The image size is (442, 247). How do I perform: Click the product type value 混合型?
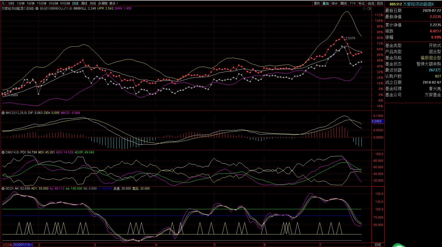[x=435, y=52]
